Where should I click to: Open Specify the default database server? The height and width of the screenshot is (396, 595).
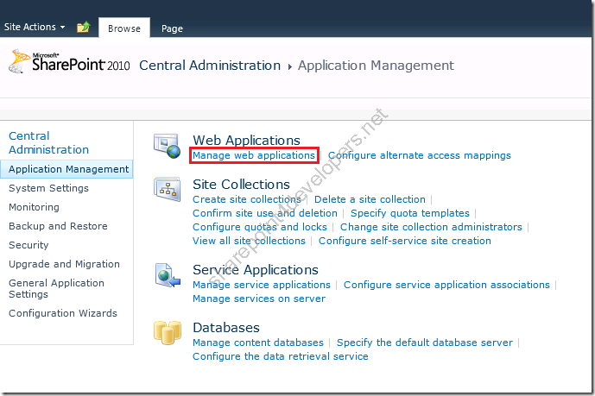(x=425, y=343)
